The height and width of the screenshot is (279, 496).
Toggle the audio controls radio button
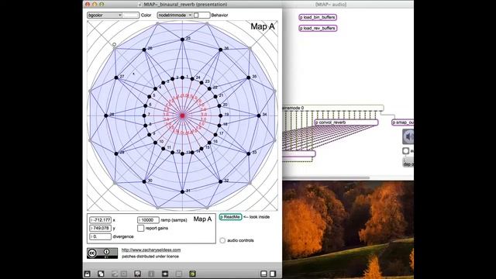pos(222,240)
